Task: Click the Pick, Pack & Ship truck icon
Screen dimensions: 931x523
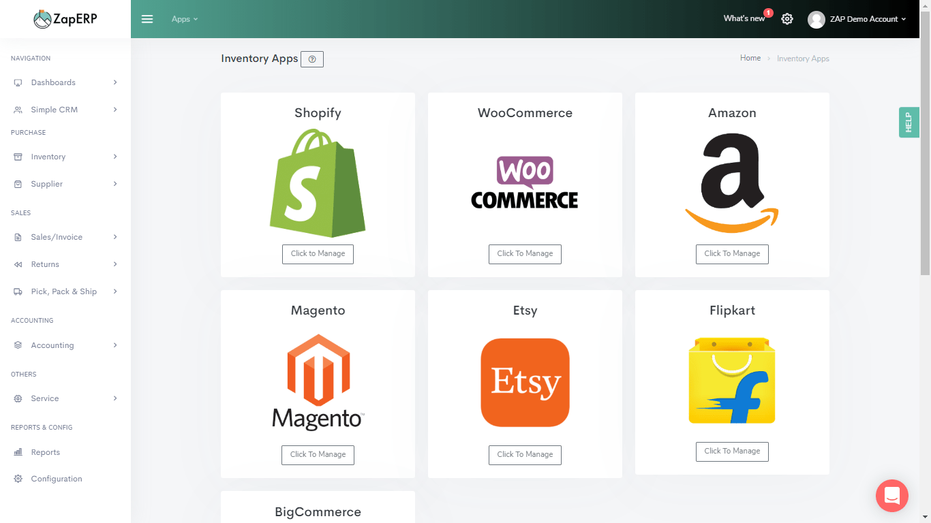Action: (18, 291)
